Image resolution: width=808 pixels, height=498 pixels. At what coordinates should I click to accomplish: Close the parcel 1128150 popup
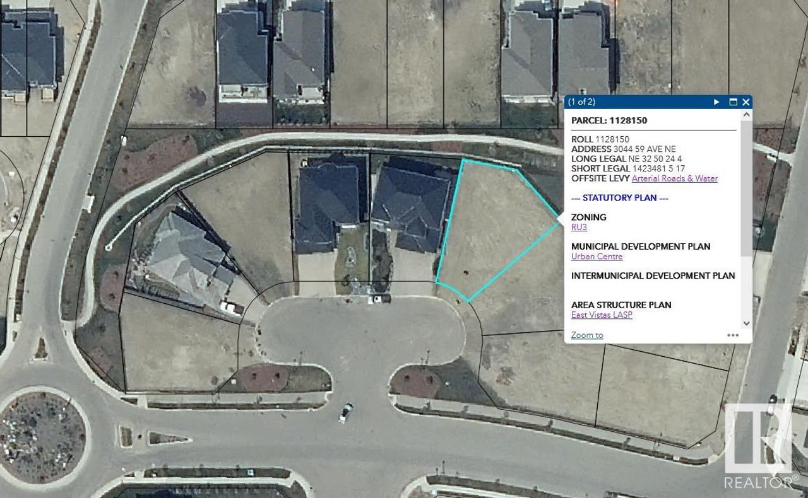point(746,101)
